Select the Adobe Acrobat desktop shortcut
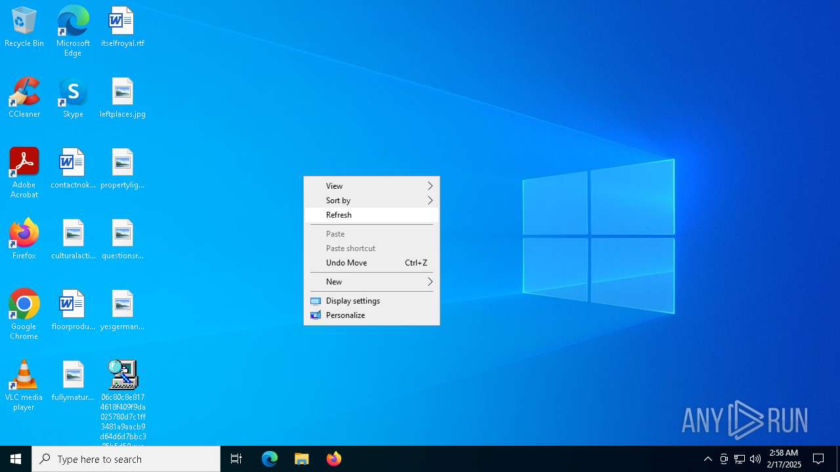Viewport: 840px width, 472px height. [24, 174]
